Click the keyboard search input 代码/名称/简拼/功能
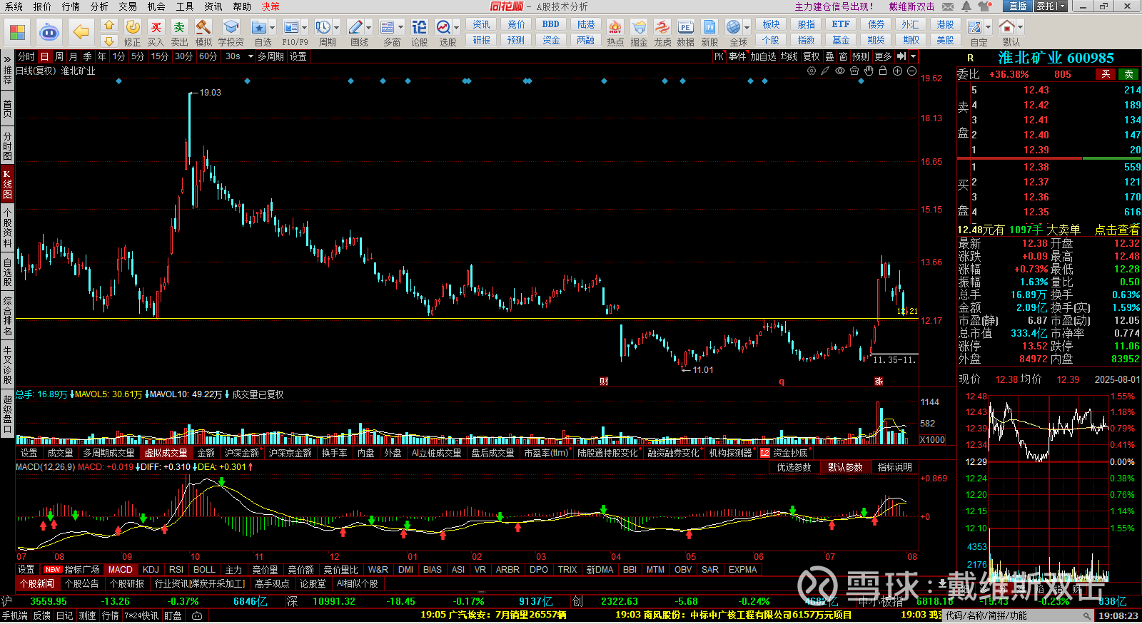This screenshot has width=1142, height=624. click(x=1019, y=615)
